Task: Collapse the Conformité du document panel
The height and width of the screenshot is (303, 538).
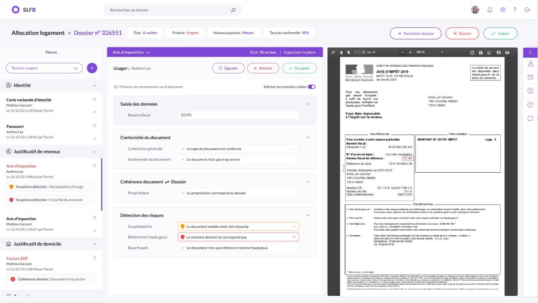Action: [x=308, y=137]
